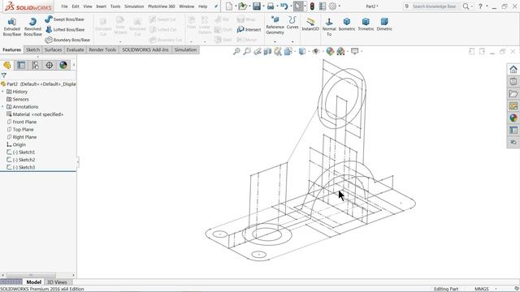Open the New document dropdown arrow
Screen dimensions: 520x292
pyautogui.click(x=236, y=6)
